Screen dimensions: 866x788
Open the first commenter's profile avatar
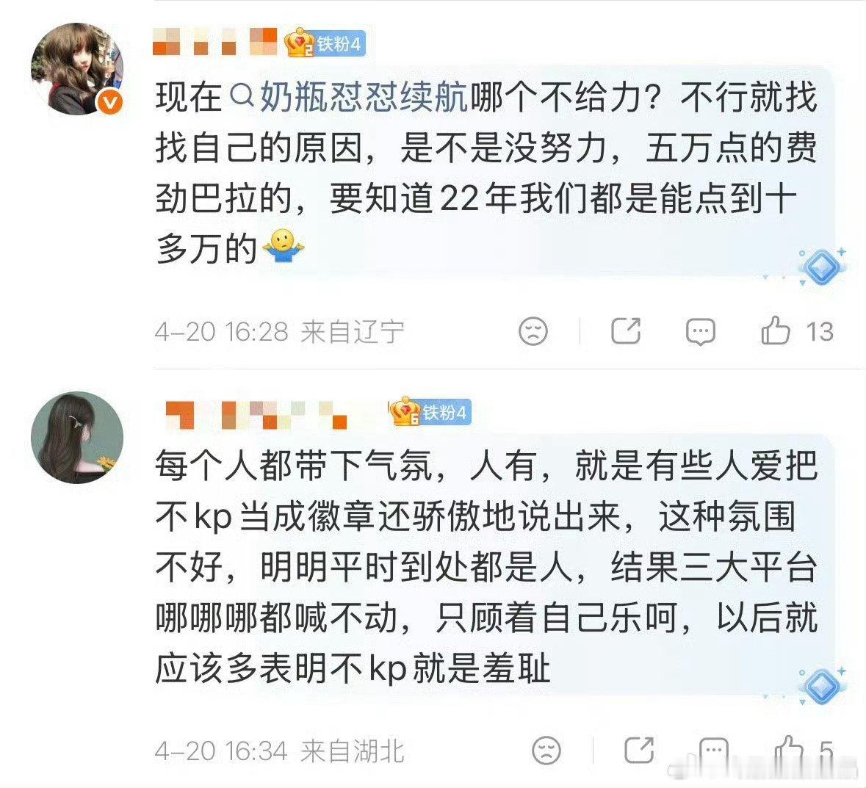pyautogui.click(x=77, y=69)
